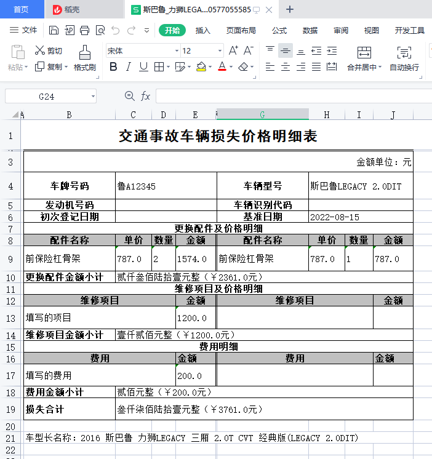The width and height of the screenshot is (432, 459).
Task: Switch to the 数据 tab
Action: click(x=310, y=30)
